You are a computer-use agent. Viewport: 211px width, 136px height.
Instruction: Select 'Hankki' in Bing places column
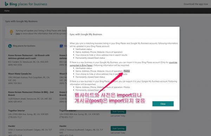pos(12,126)
